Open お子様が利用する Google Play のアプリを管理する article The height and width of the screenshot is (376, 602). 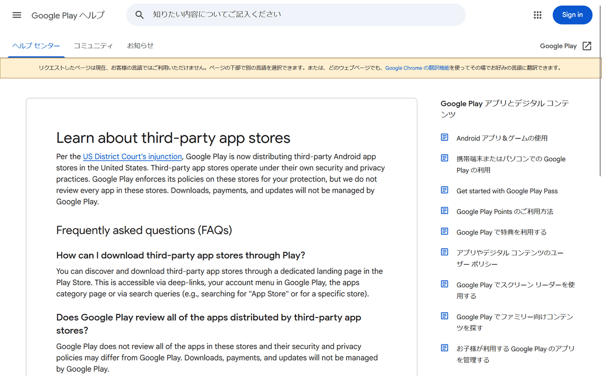[x=516, y=354]
